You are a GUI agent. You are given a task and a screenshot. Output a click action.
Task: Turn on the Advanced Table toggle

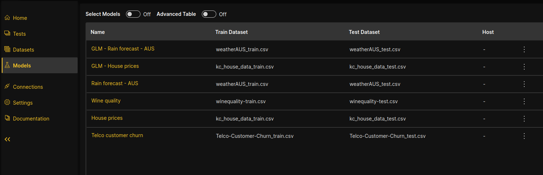(x=209, y=14)
